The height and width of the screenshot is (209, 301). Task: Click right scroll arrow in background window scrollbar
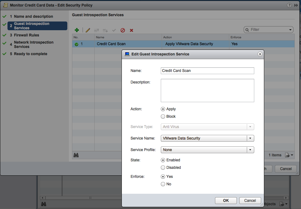point(286,198)
